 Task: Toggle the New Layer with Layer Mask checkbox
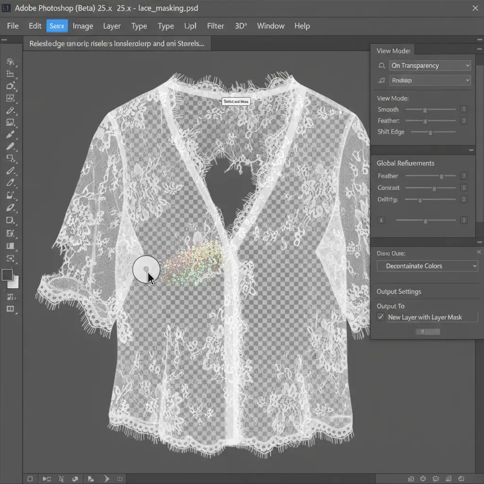(380, 317)
